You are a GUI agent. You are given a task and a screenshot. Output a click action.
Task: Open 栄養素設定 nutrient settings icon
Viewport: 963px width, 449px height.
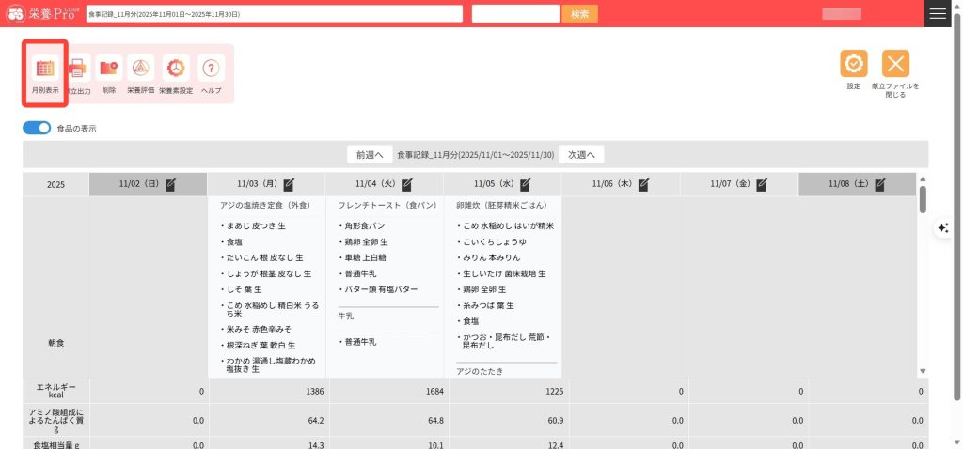click(175, 69)
